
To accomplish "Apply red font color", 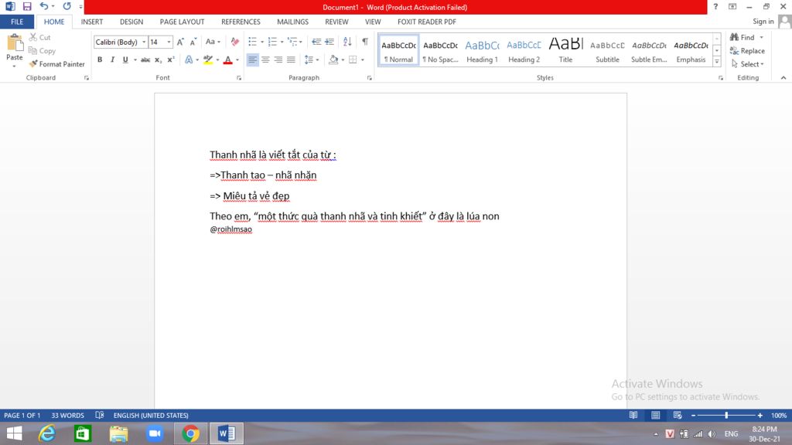I will pos(228,59).
